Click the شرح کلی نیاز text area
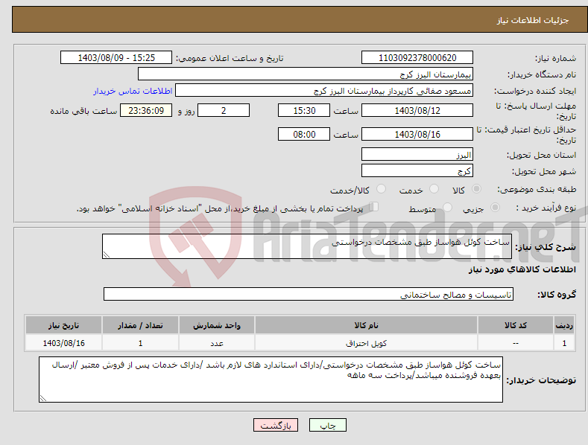 (x=307, y=246)
